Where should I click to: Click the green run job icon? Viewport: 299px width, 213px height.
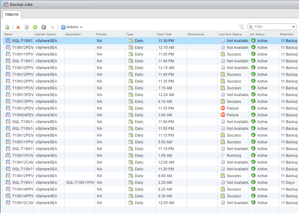coord(35,27)
